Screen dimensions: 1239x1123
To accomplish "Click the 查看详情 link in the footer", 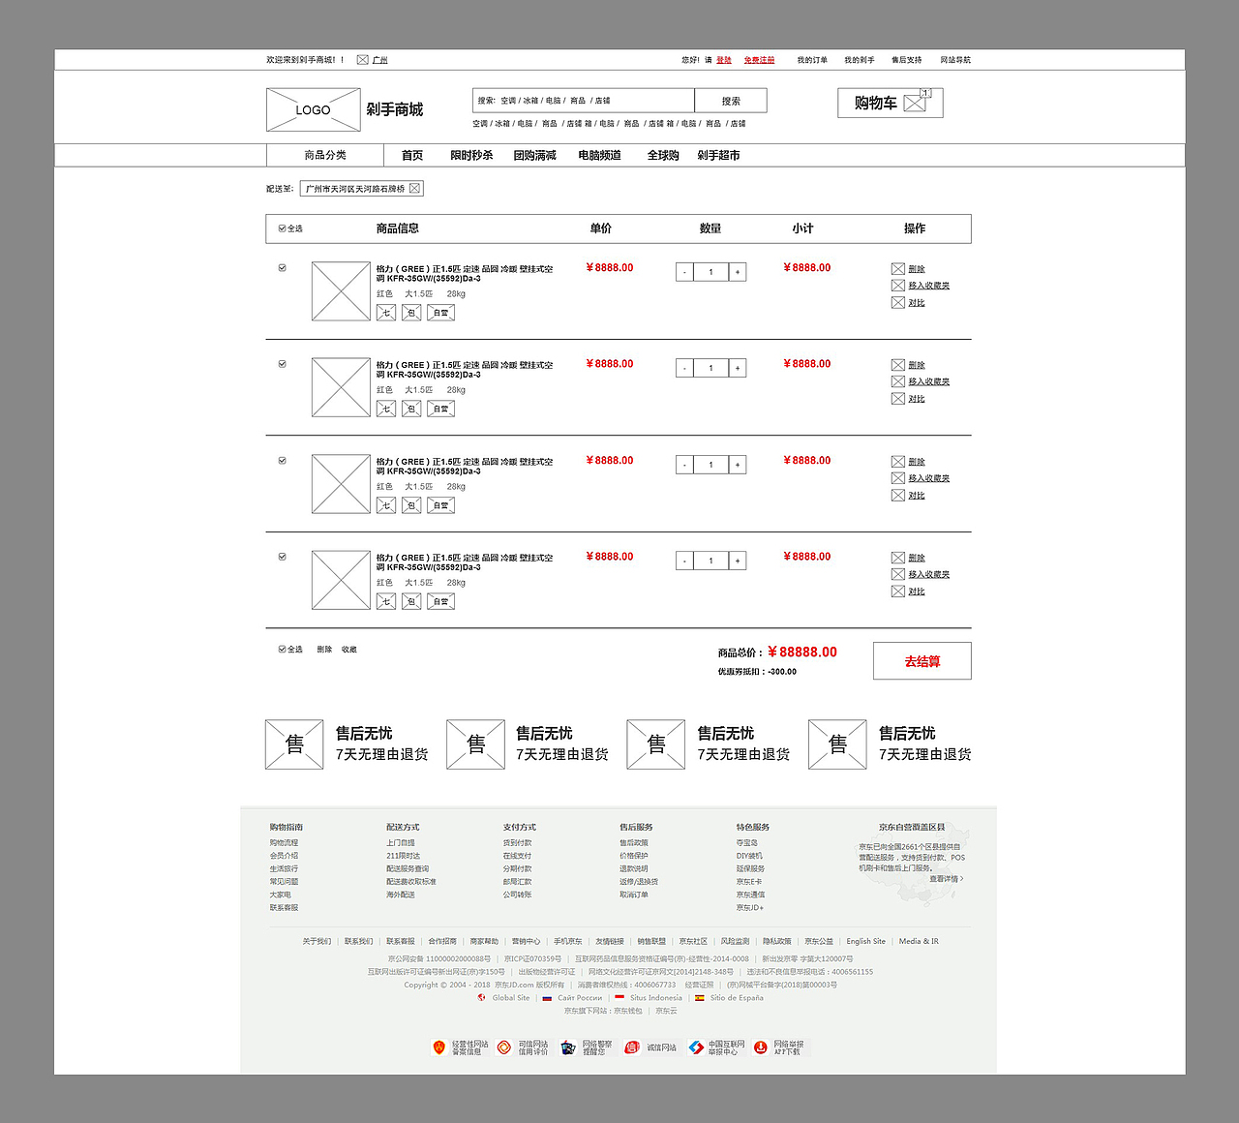I will 947,879.
